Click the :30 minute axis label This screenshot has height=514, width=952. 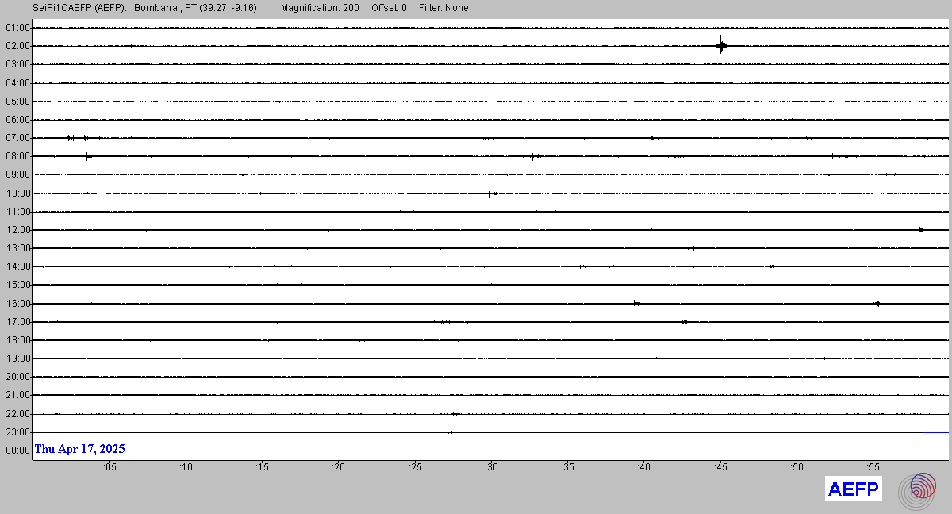click(x=491, y=468)
